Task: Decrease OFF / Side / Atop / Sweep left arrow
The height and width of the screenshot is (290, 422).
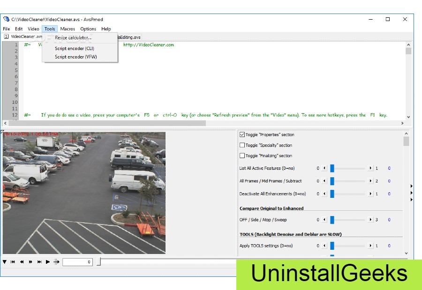Action: click(324, 220)
